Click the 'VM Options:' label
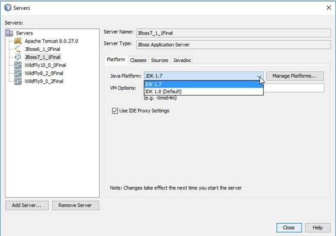Image resolution: width=336 pixels, height=236 pixels. point(123,88)
